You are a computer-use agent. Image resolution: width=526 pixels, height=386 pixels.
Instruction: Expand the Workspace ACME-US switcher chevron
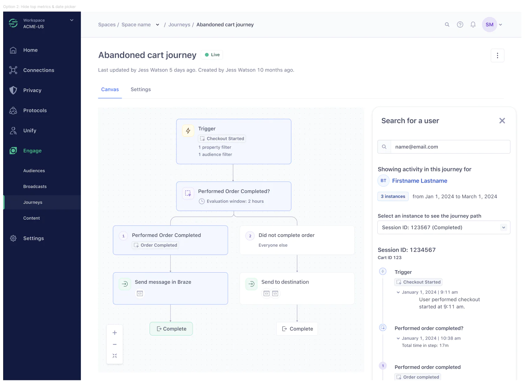coord(72,20)
